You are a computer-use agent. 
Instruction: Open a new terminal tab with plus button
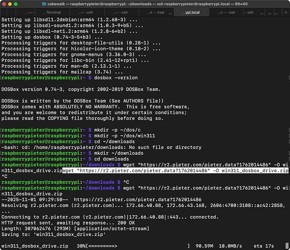[x=286, y=13]
